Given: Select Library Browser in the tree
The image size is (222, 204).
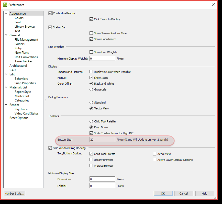Looking at the screenshot, I should [x=25, y=27].
